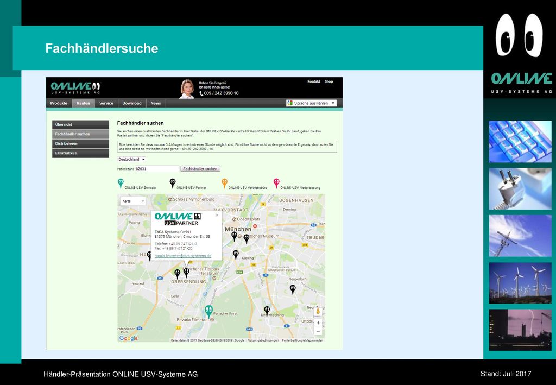
Task: Click the power plug thumbnail image
Action: [520, 188]
